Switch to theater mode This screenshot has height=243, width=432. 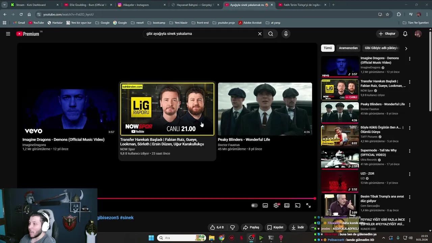pos(287,206)
